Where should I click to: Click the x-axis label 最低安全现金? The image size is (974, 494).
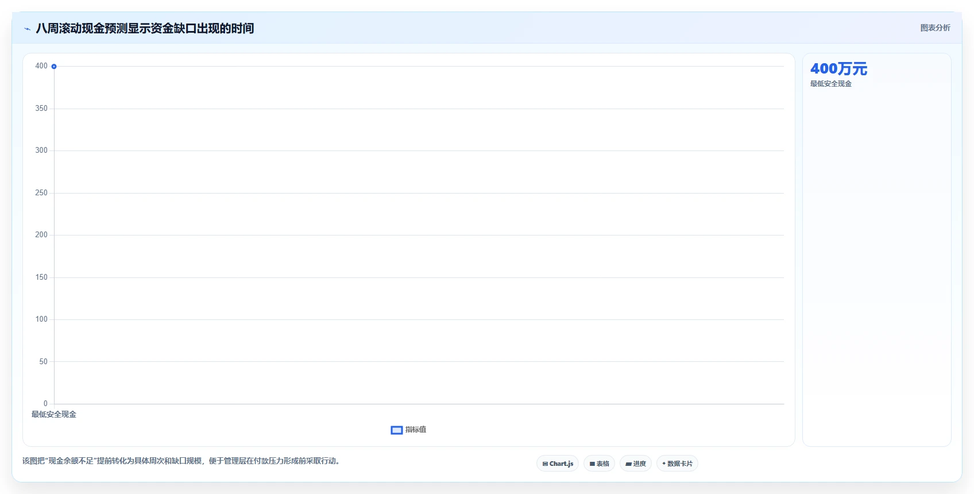pos(54,414)
